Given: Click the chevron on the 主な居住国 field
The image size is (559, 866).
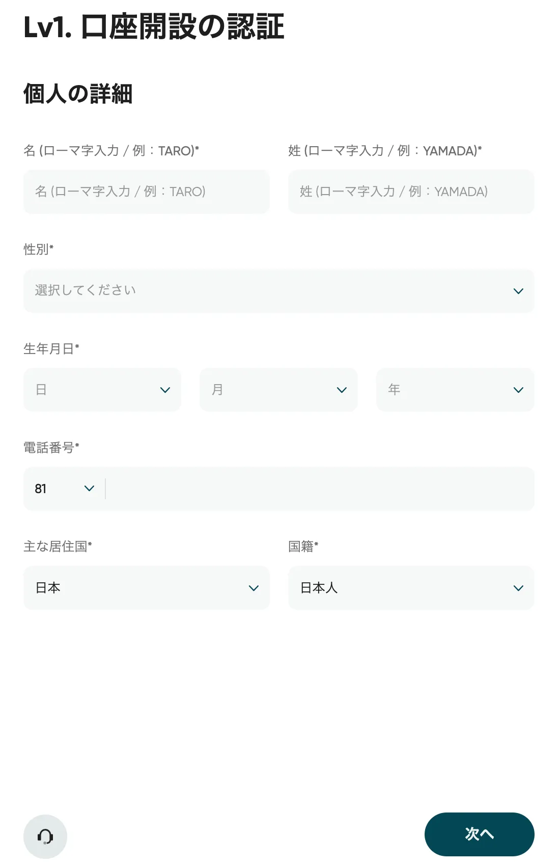Looking at the screenshot, I should (x=254, y=588).
